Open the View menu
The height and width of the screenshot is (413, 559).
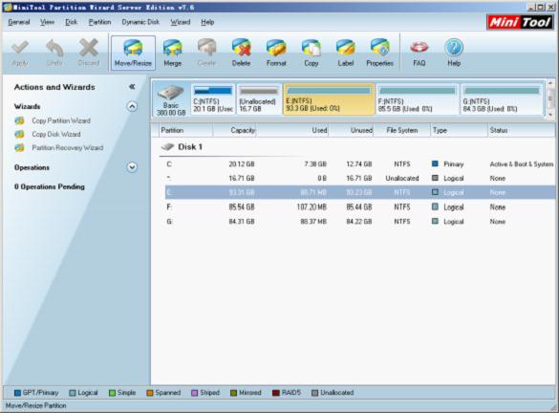47,22
